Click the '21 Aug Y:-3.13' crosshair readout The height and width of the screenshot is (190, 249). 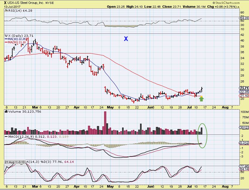pyautogui.click(x=15, y=162)
